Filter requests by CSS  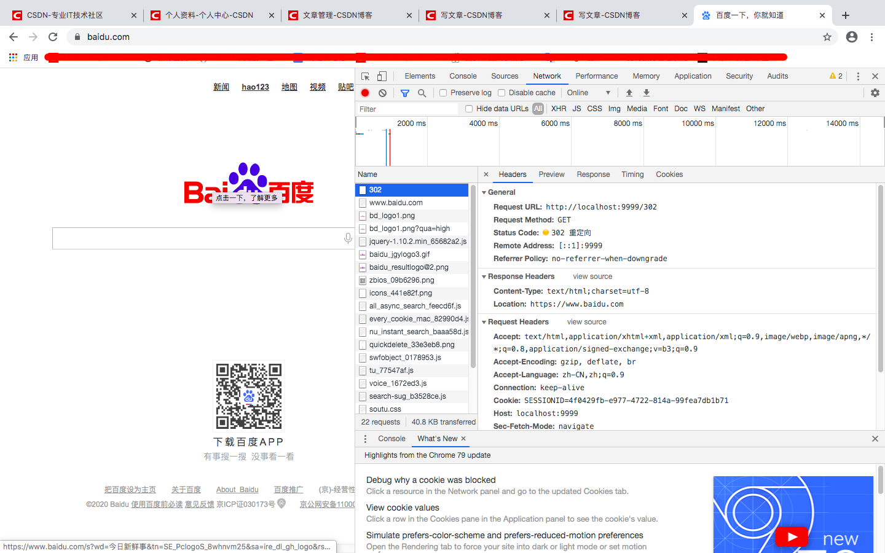(594, 109)
